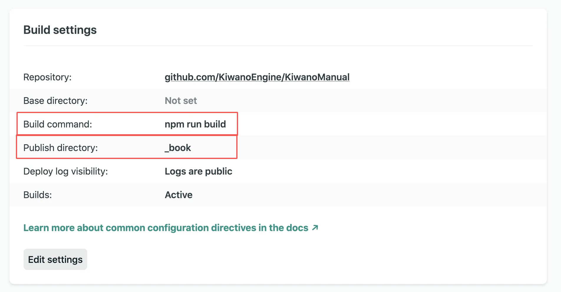Click the red border around Publish directory row
Viewport: 561px width, 292px height.
pos(127,158)
